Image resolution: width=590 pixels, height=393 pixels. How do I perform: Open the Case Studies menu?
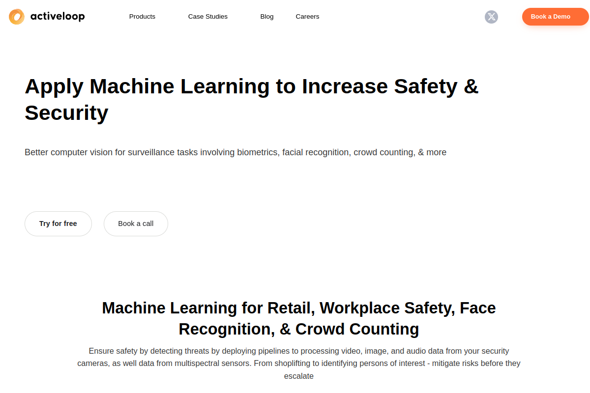pyautogui.click(x=208, y=17)
